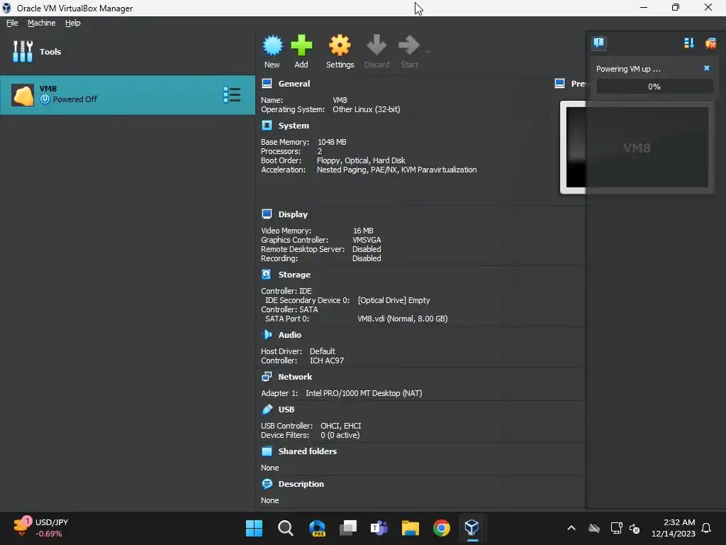Open taskbar Search
This screenshot has width=726, height=545.
285,528
